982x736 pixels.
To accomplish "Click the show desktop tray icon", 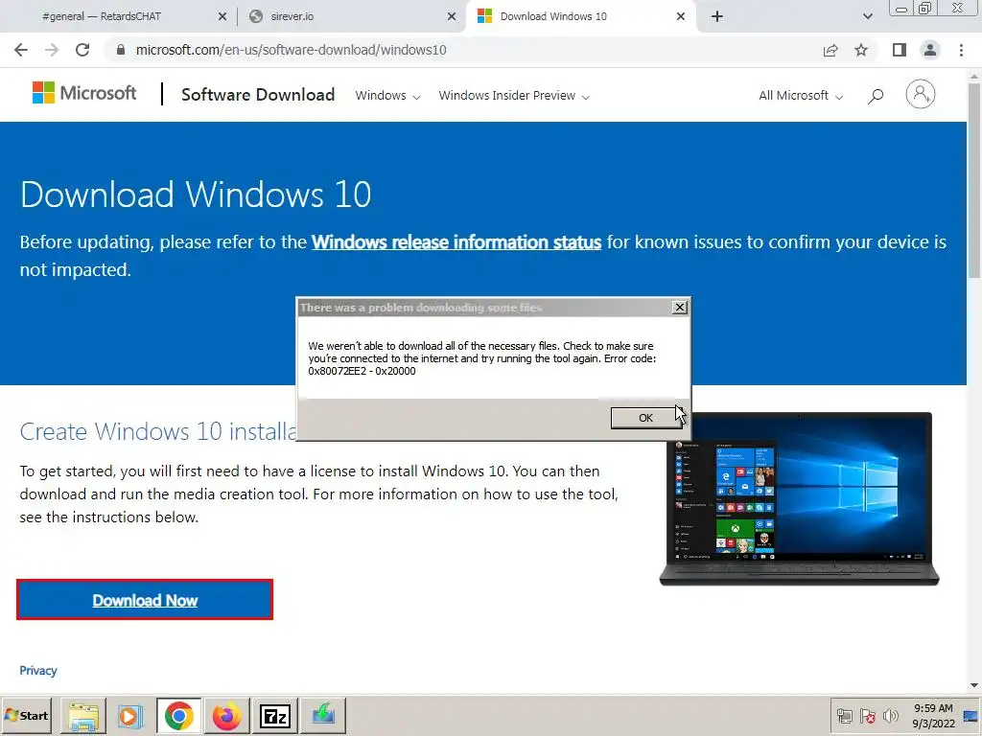I will tap(971, 717).
